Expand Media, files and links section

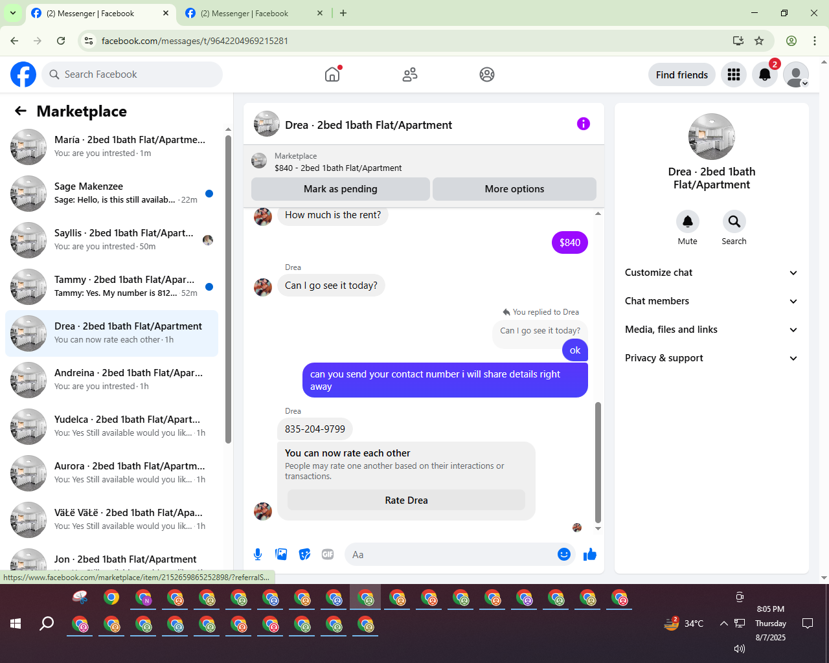tap(712, 330)
